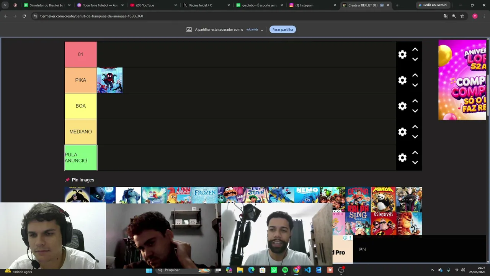The width and height of the screenshot is (490, 276).
Task: Pick the Frozen image
Action: 205,195
